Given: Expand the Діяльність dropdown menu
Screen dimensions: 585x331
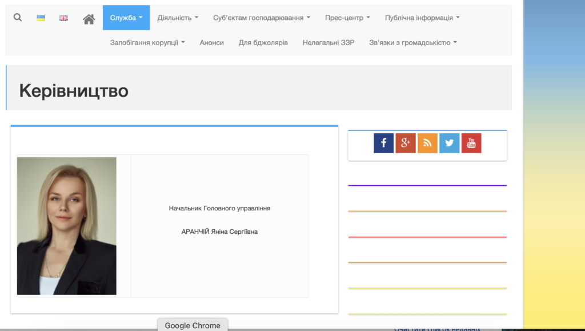Looking at the screenshot, I should (x=178, y=18).
